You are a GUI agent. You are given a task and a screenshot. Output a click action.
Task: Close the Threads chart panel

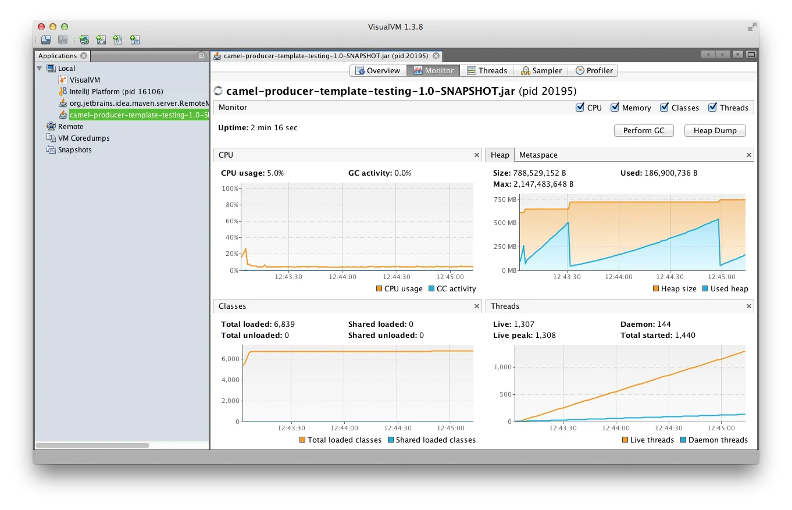749,306
